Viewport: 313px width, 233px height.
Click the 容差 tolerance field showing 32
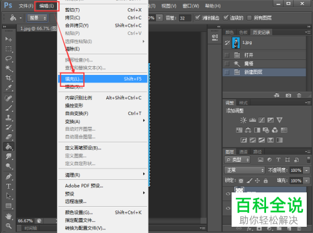[185, 18]
